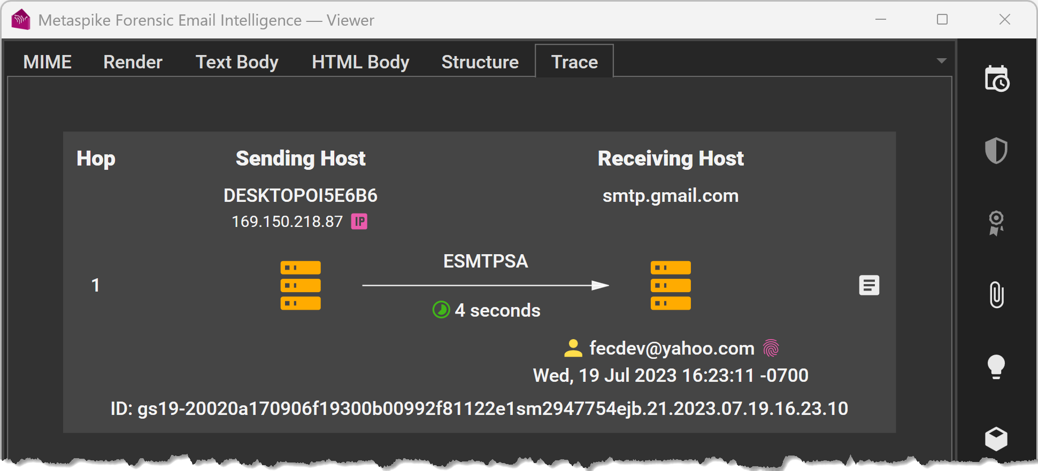Click the receiving host server icon
This screenshot has width=1038, height=471.
671,285
